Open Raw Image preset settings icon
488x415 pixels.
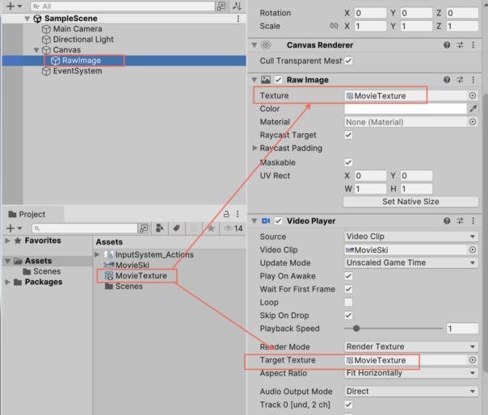pyautogui.click(x=460, y=80)
